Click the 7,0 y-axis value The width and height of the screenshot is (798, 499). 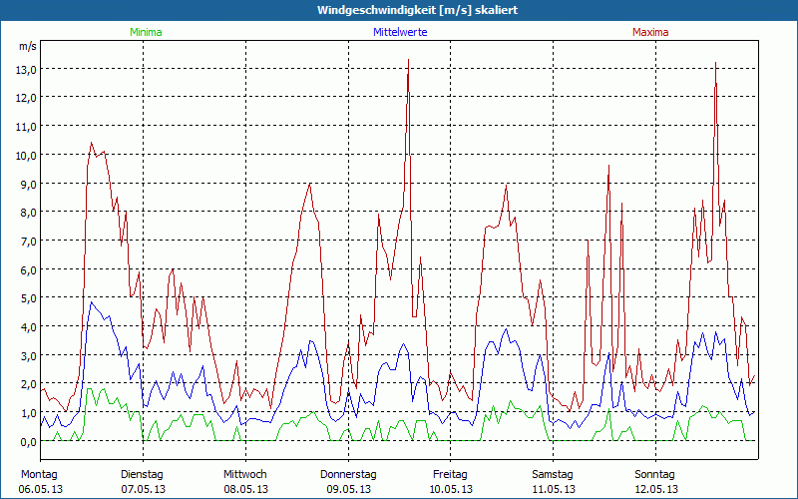[x=29, y=242]
